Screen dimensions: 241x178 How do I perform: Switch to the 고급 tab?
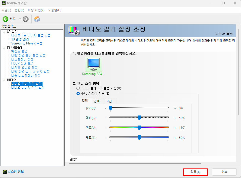pyautogui.click(x=110, y=101)
